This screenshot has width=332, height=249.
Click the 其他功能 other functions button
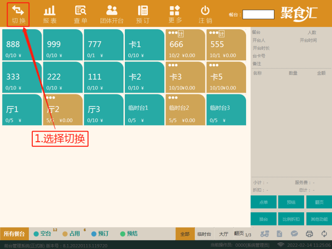tap(319, 219)
